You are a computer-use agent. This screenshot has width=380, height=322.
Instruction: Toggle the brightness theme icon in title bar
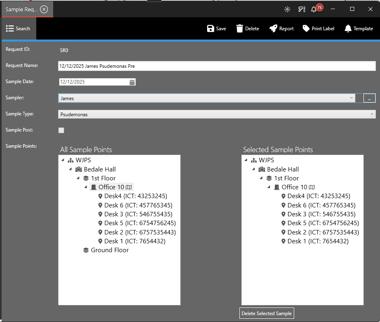click(287, 9)
